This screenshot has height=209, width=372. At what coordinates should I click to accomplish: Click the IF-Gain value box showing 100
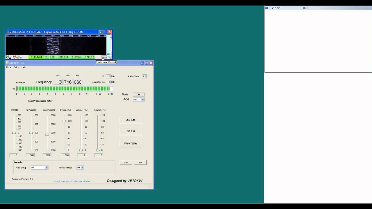(65, 155)
